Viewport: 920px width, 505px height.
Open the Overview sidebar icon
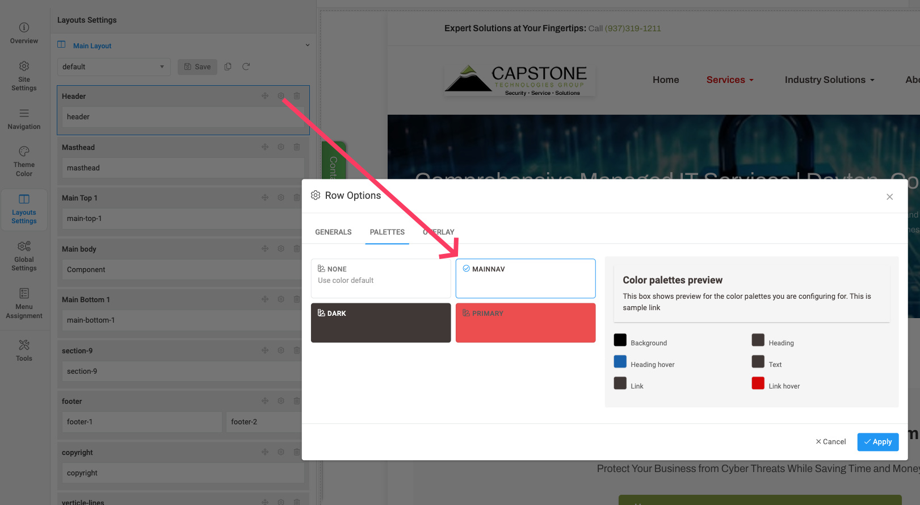[24, 33]
